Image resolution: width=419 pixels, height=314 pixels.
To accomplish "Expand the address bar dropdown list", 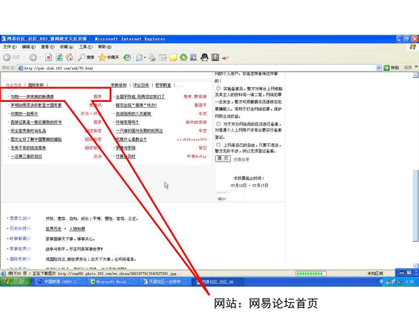I will (378, 68).
